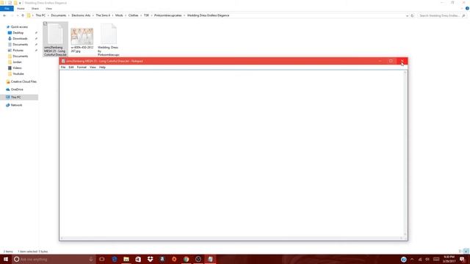Open the Action Center notifications icon

click(462, 259)
